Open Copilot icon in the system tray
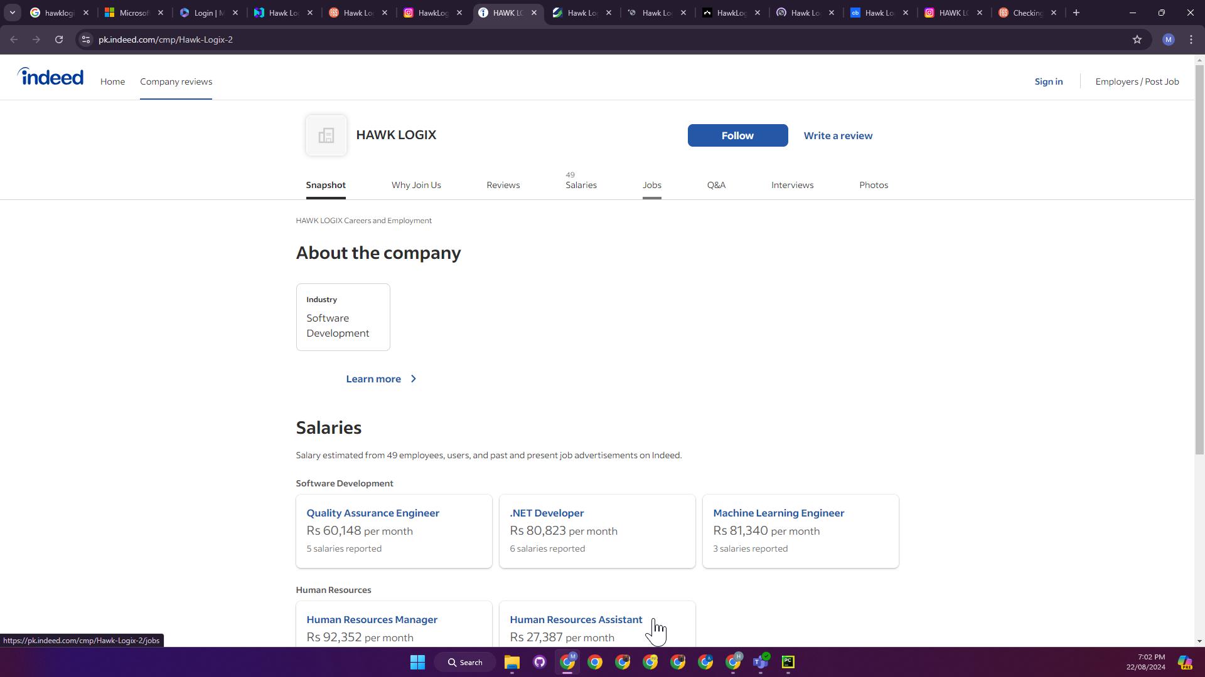 (1185, 662)
